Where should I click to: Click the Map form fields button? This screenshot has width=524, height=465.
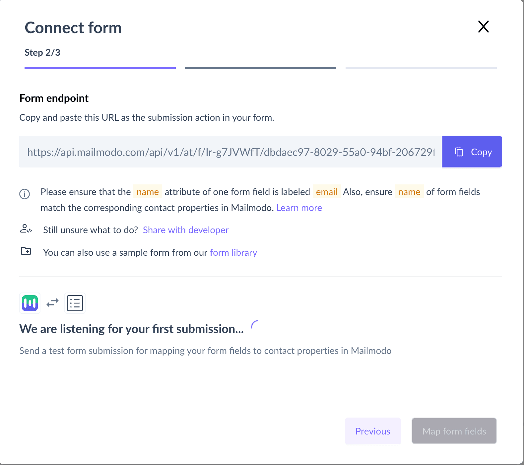point(454,431)
